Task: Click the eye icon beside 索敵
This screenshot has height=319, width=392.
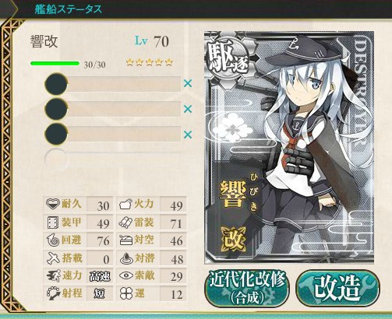Action: click(x=126, y=275)
